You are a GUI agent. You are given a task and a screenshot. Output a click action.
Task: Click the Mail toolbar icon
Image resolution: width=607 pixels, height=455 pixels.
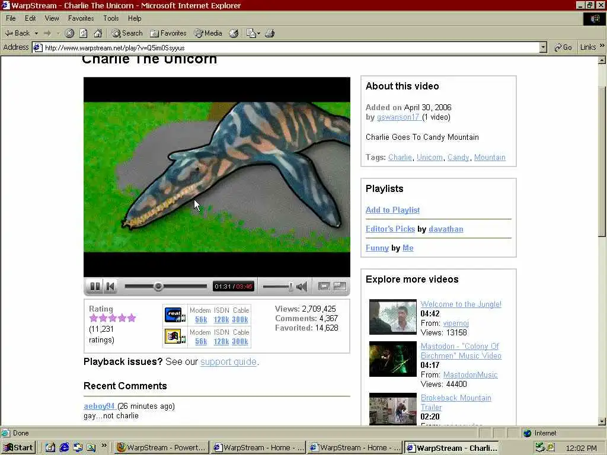251,33
